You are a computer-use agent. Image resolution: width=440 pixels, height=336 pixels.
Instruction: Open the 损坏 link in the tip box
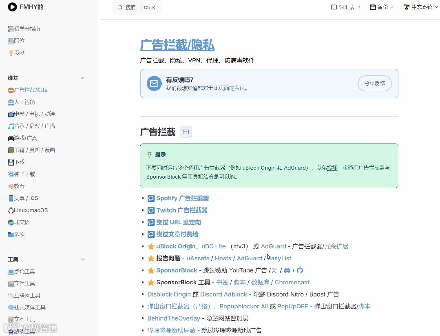coord(332,168)
